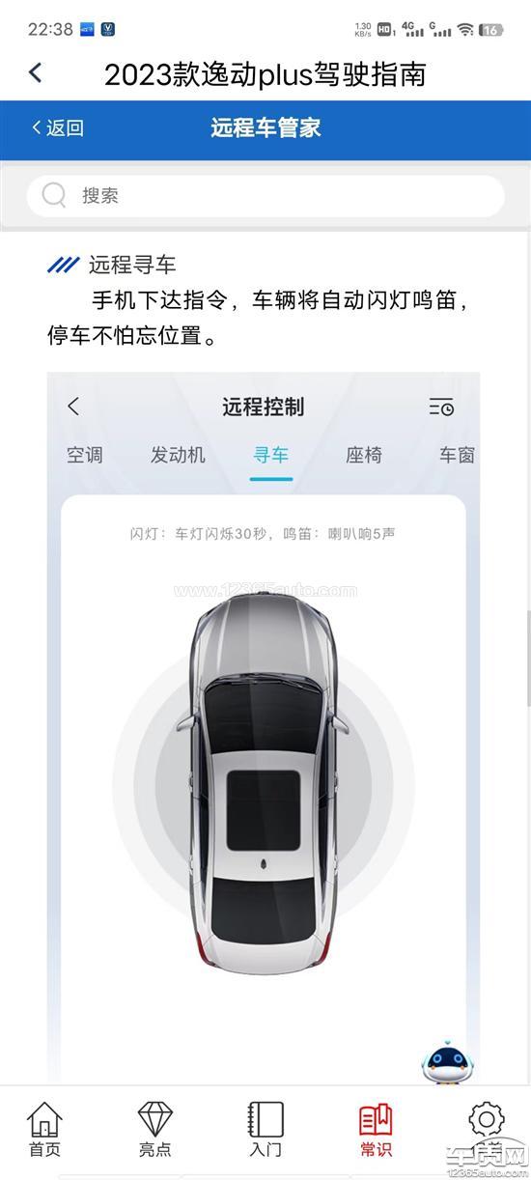This screenshot has height=1180, width=531.
Task: Go to 首页 home icon
Action: (x=44, y=1129)
